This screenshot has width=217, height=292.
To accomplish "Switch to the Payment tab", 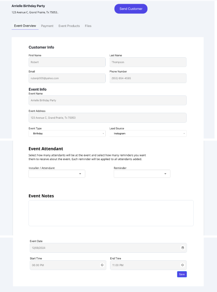I will [x=47, y=26].
